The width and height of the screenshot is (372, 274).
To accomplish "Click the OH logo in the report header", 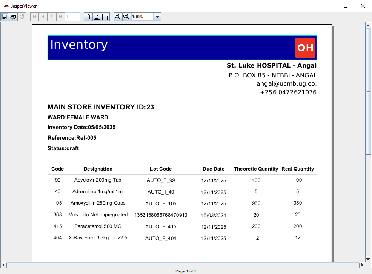I will (305, 48).
